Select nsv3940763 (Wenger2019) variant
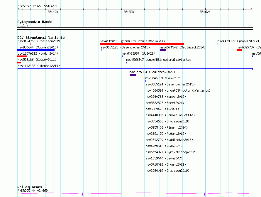 coord(166,97)
